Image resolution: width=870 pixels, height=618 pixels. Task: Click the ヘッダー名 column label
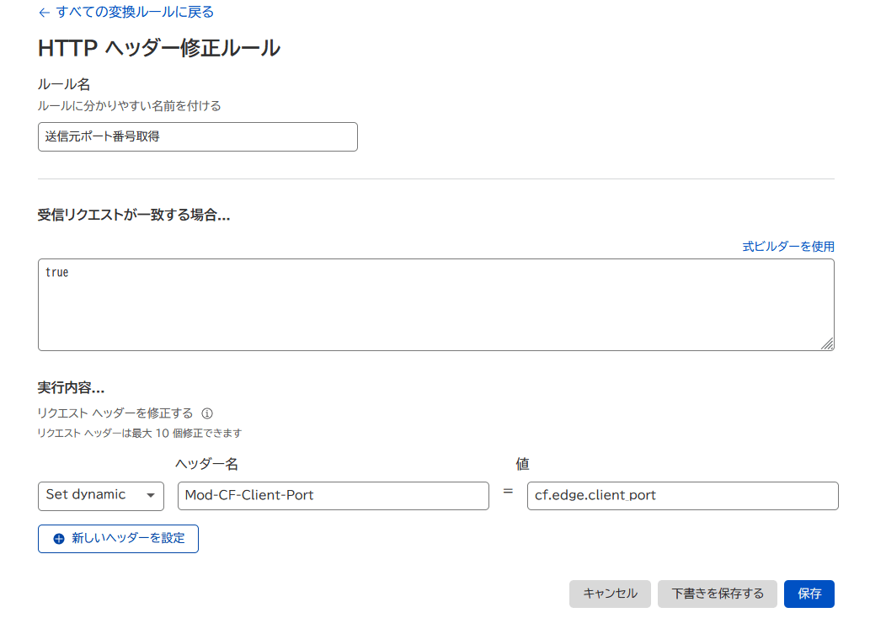(206, 464)
